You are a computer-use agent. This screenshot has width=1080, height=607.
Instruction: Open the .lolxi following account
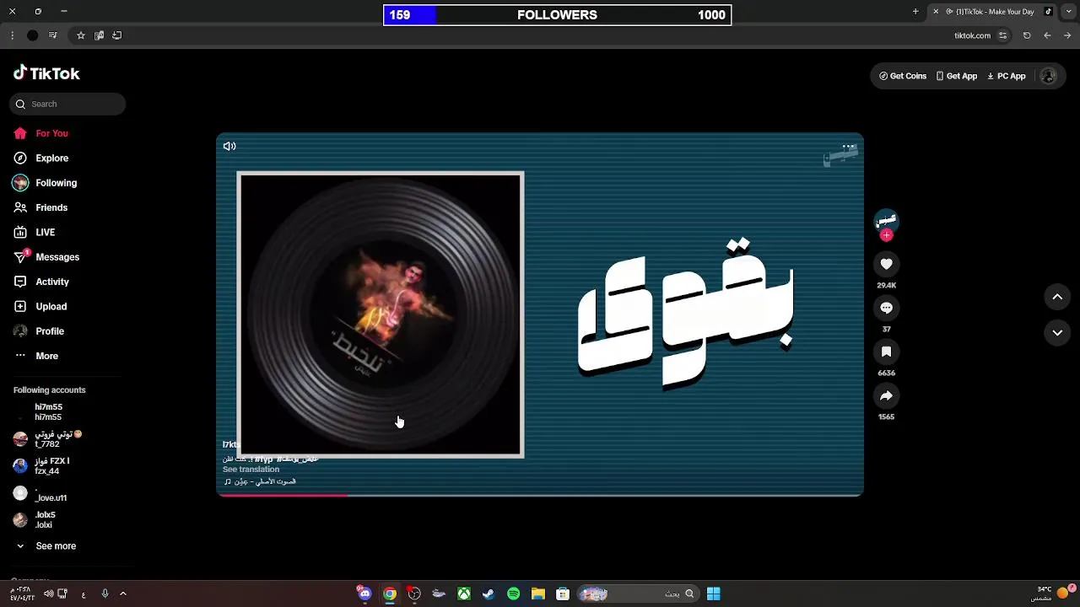tap(35, 520)
